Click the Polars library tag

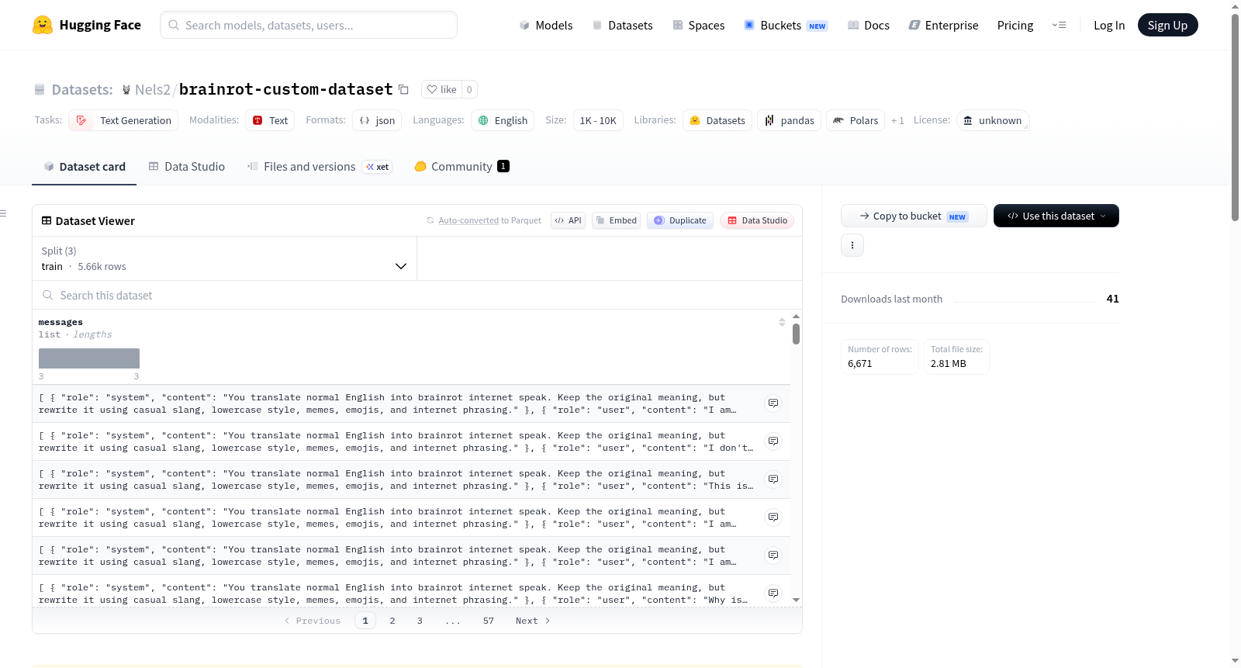pyautogui.click(x=856, y=120)
